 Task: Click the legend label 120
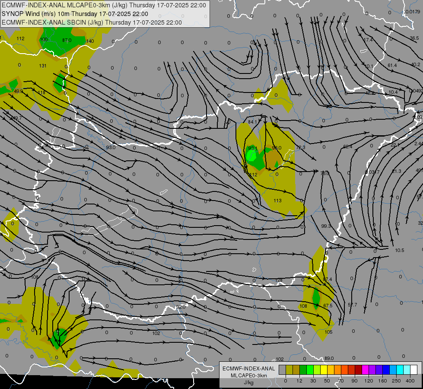pyautogui.click(x=369, y=381)
